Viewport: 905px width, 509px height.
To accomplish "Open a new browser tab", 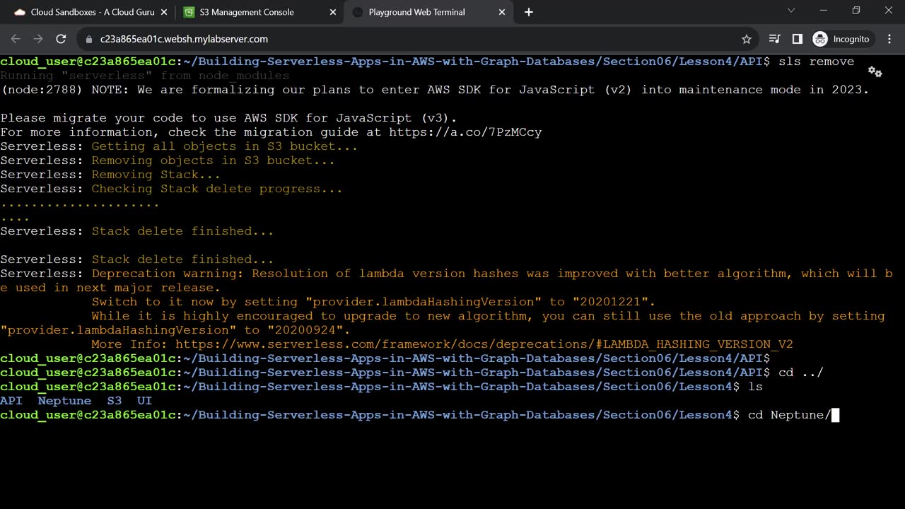I will pos(529,12).
